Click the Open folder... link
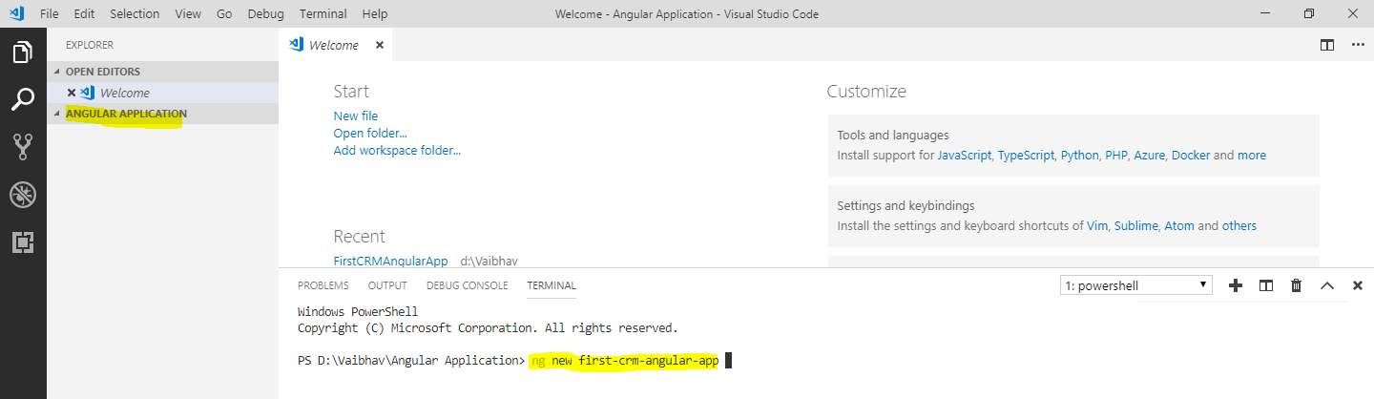The width and height of the screenshot is (1374, 399). 370,133
